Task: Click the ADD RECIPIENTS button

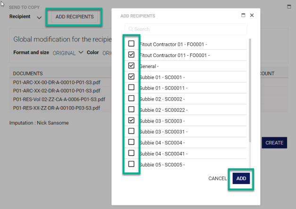Action: coord(74,17)
